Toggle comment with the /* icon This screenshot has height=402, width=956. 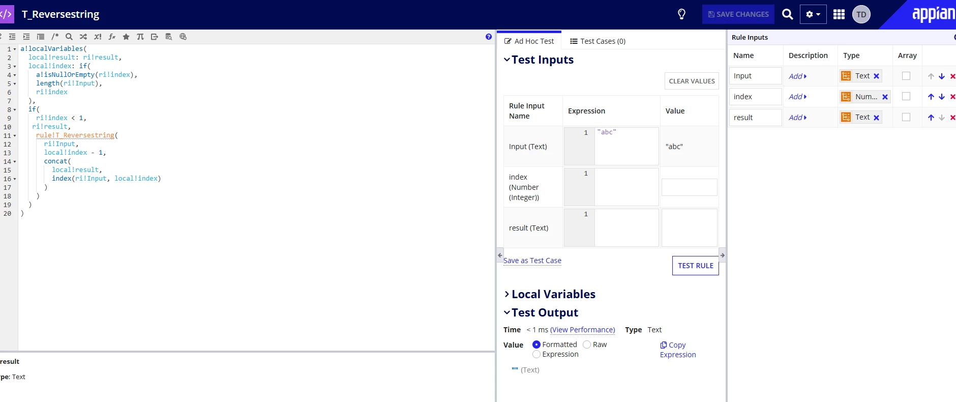point(55,37)
